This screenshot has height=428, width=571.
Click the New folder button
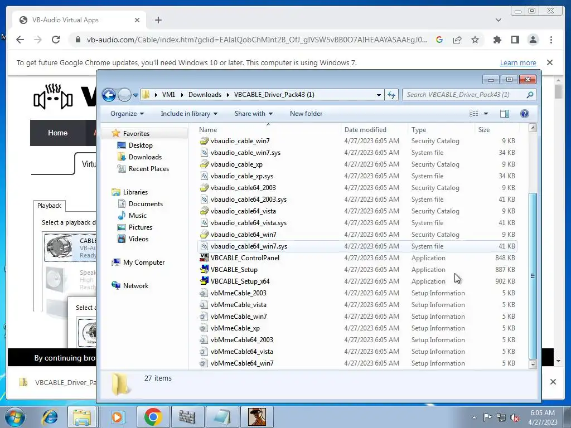[306, 114]
